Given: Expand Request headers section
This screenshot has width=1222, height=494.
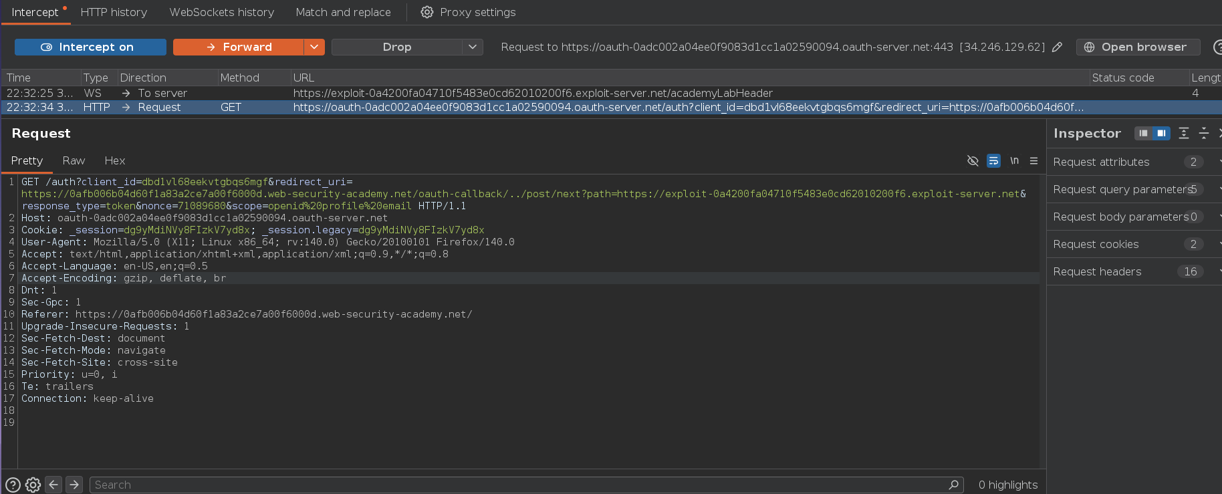Looking at the screenshot, I should coord(1134,271).
